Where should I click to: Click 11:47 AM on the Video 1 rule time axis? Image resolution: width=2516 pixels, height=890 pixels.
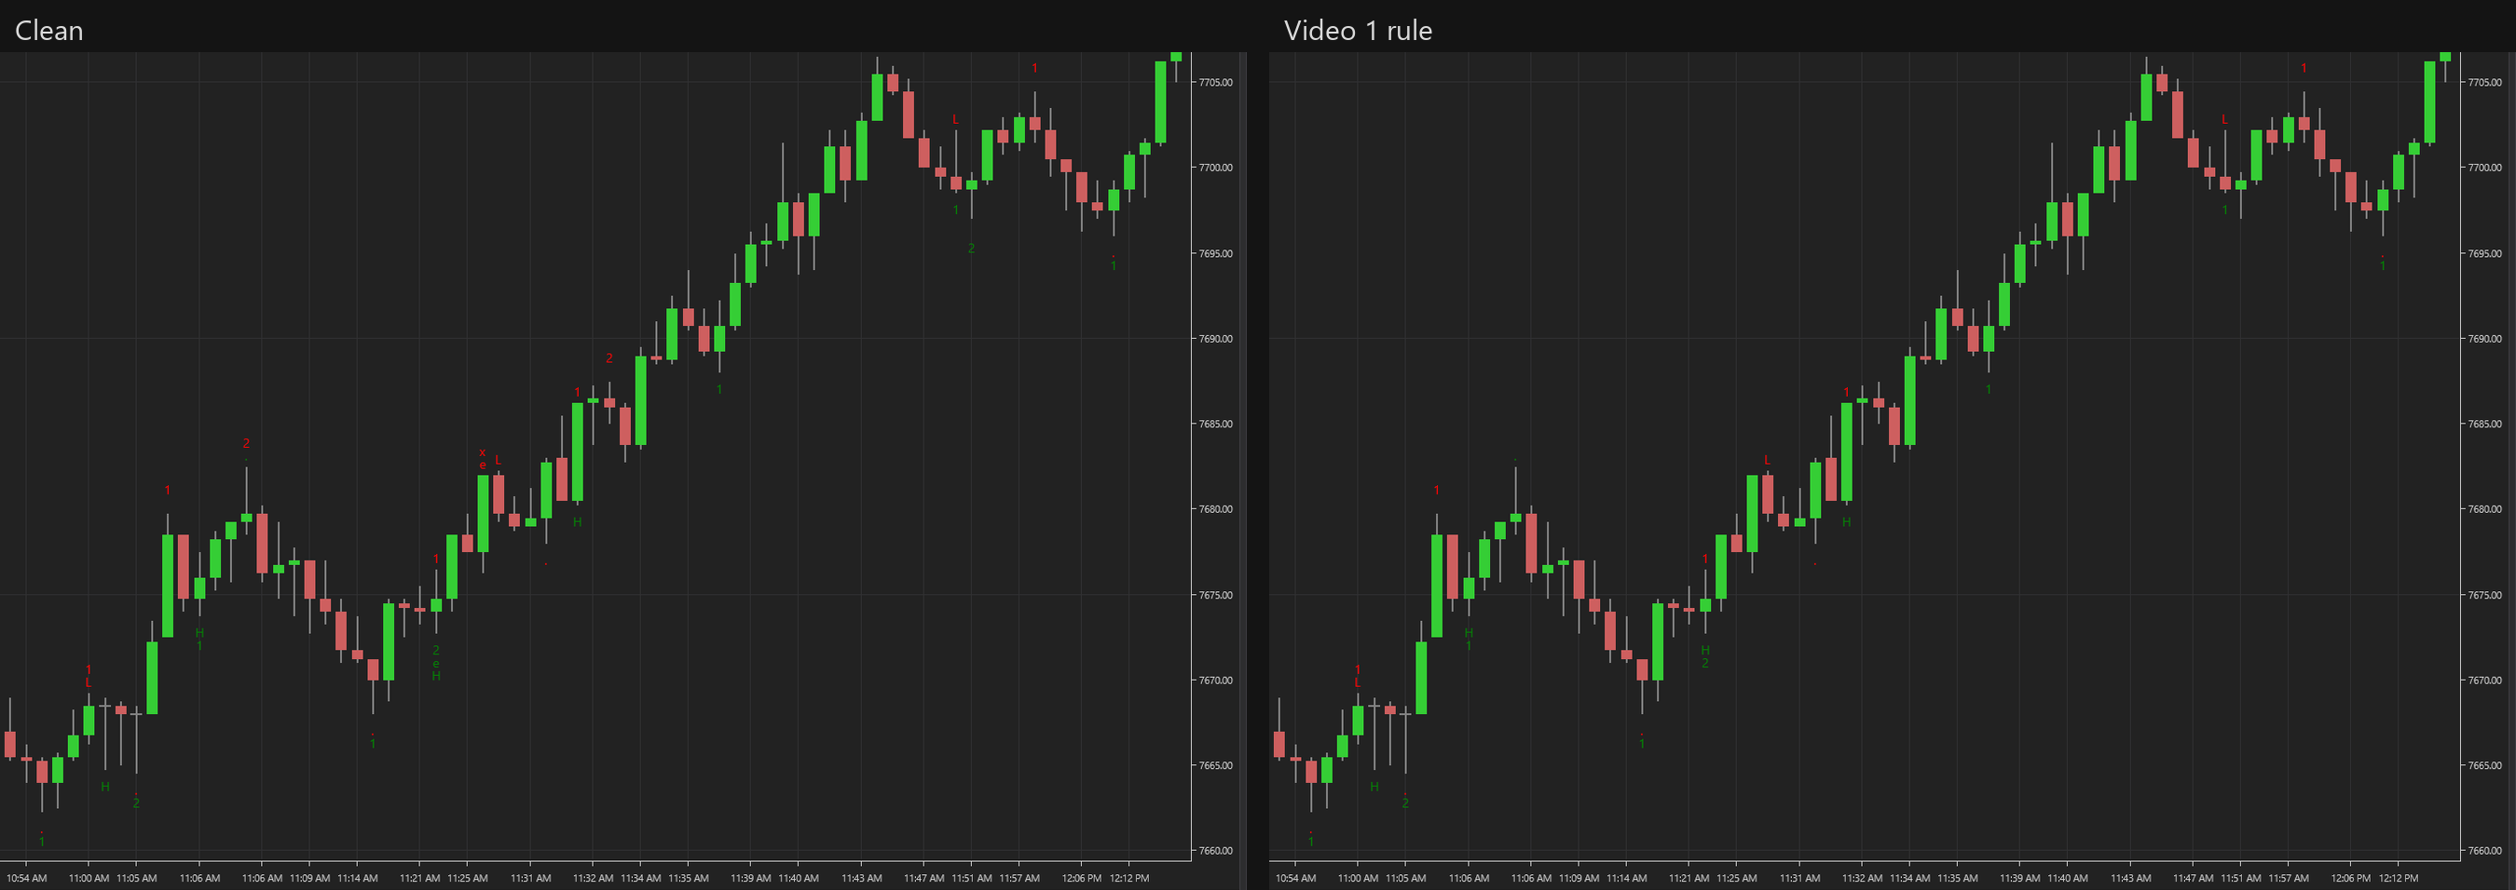point(2194,878)
